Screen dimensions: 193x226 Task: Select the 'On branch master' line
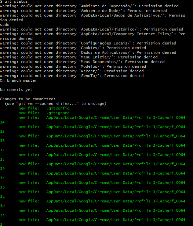tap(19, 80)
